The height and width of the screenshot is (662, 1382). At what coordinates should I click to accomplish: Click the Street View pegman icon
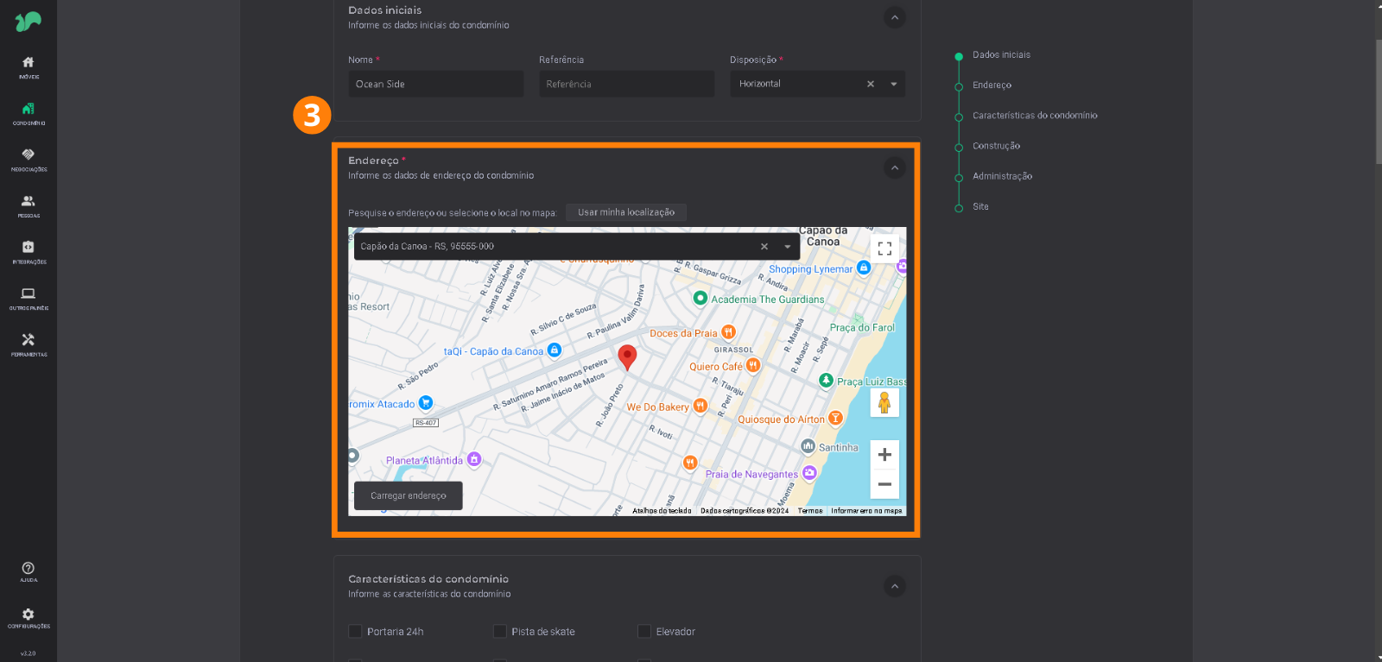884,403
